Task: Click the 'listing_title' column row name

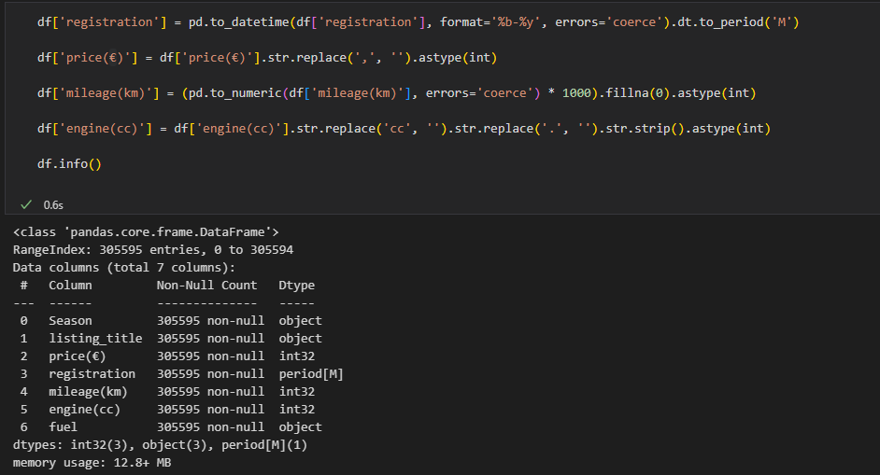Action: pyautogui.click(x=95, y=338)
